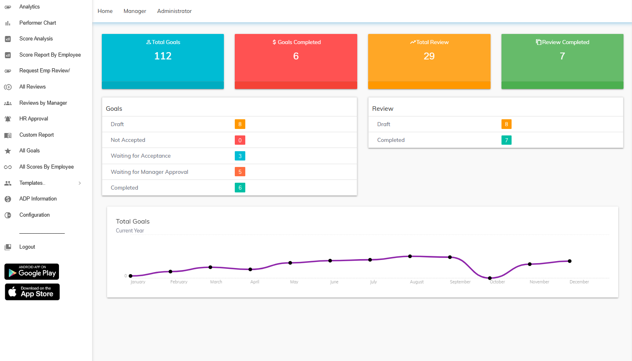Click the Goals Completed count badge 6
Screen dimensions: 632x361
240,188
